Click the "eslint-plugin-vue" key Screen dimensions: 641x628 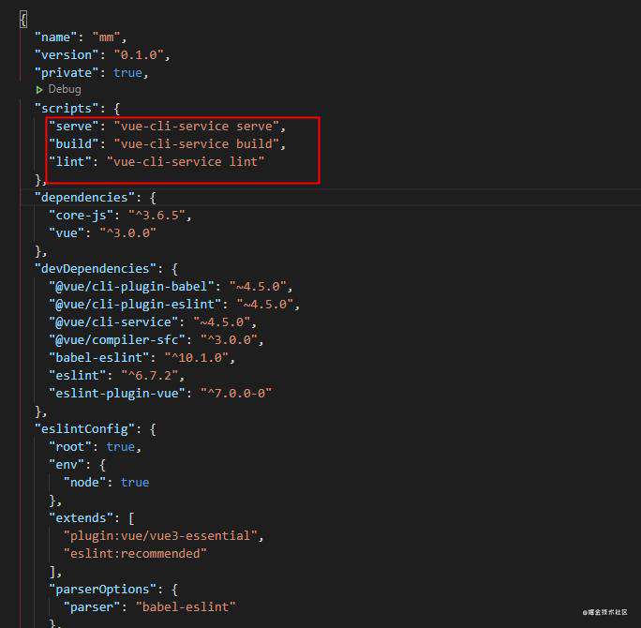click(x=117, y=394)
